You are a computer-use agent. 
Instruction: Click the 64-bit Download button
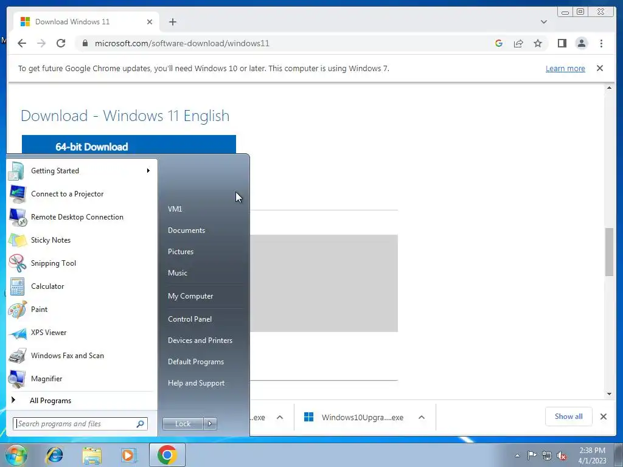(x=129, y=145)
